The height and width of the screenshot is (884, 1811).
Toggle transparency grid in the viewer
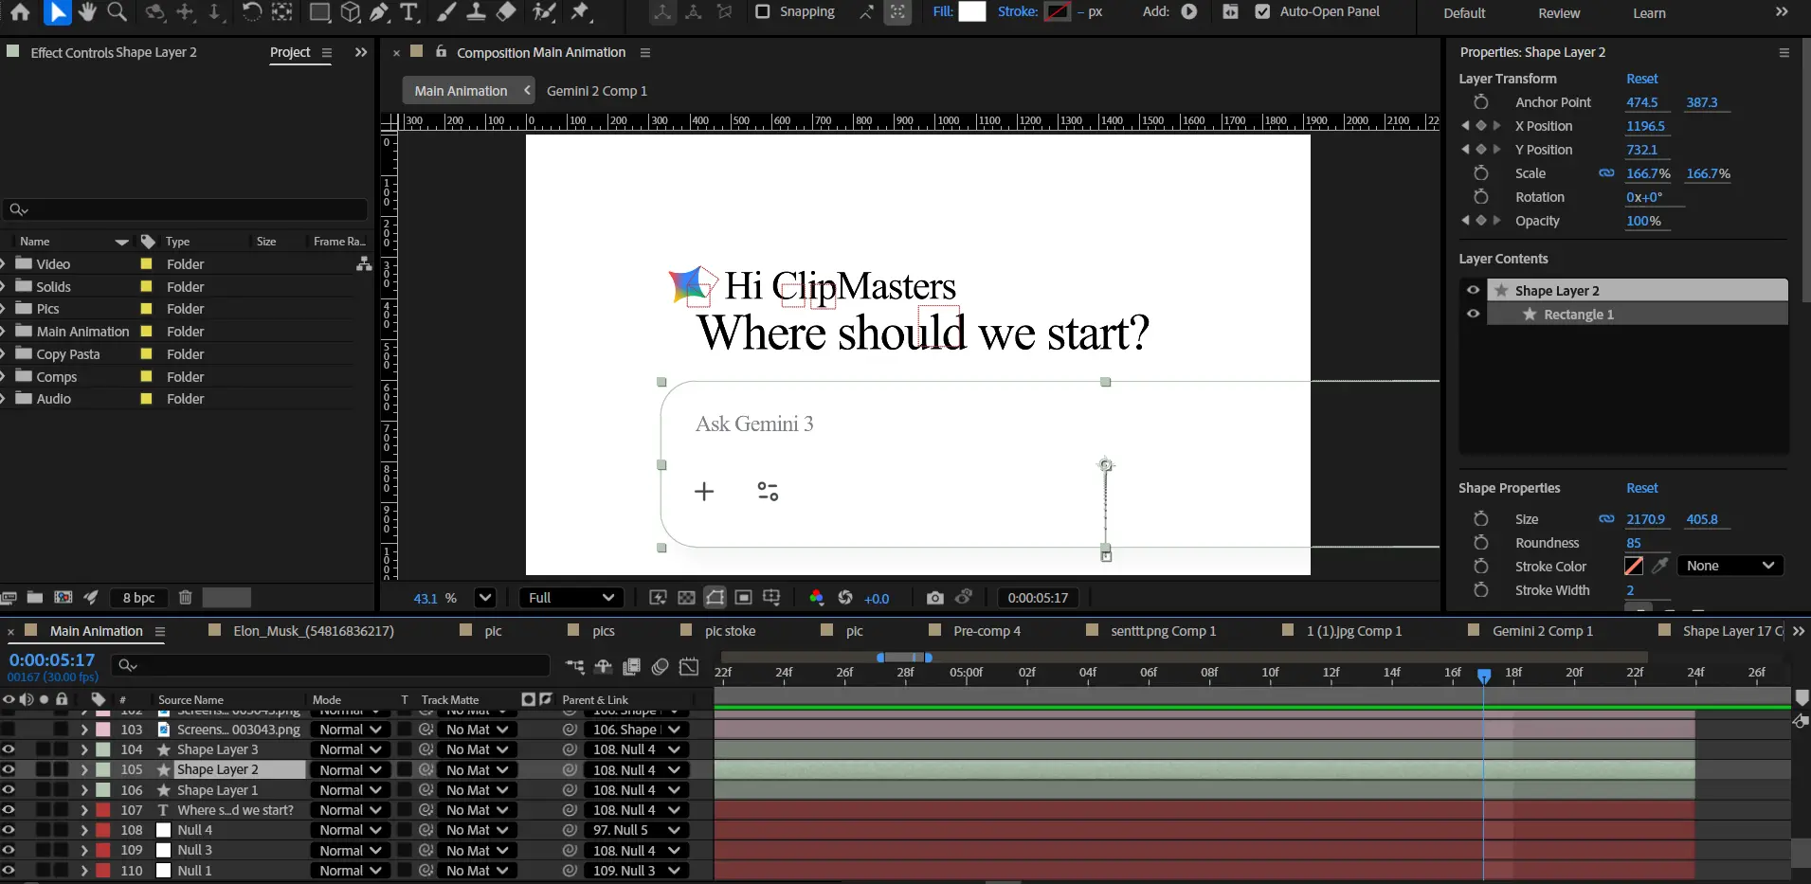(x=686, y=598)
